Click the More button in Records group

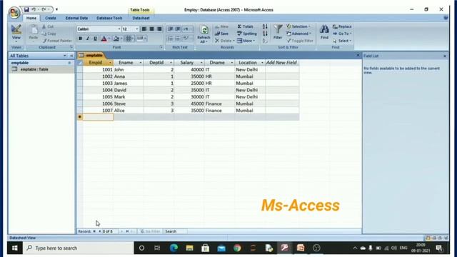(246, 41)
